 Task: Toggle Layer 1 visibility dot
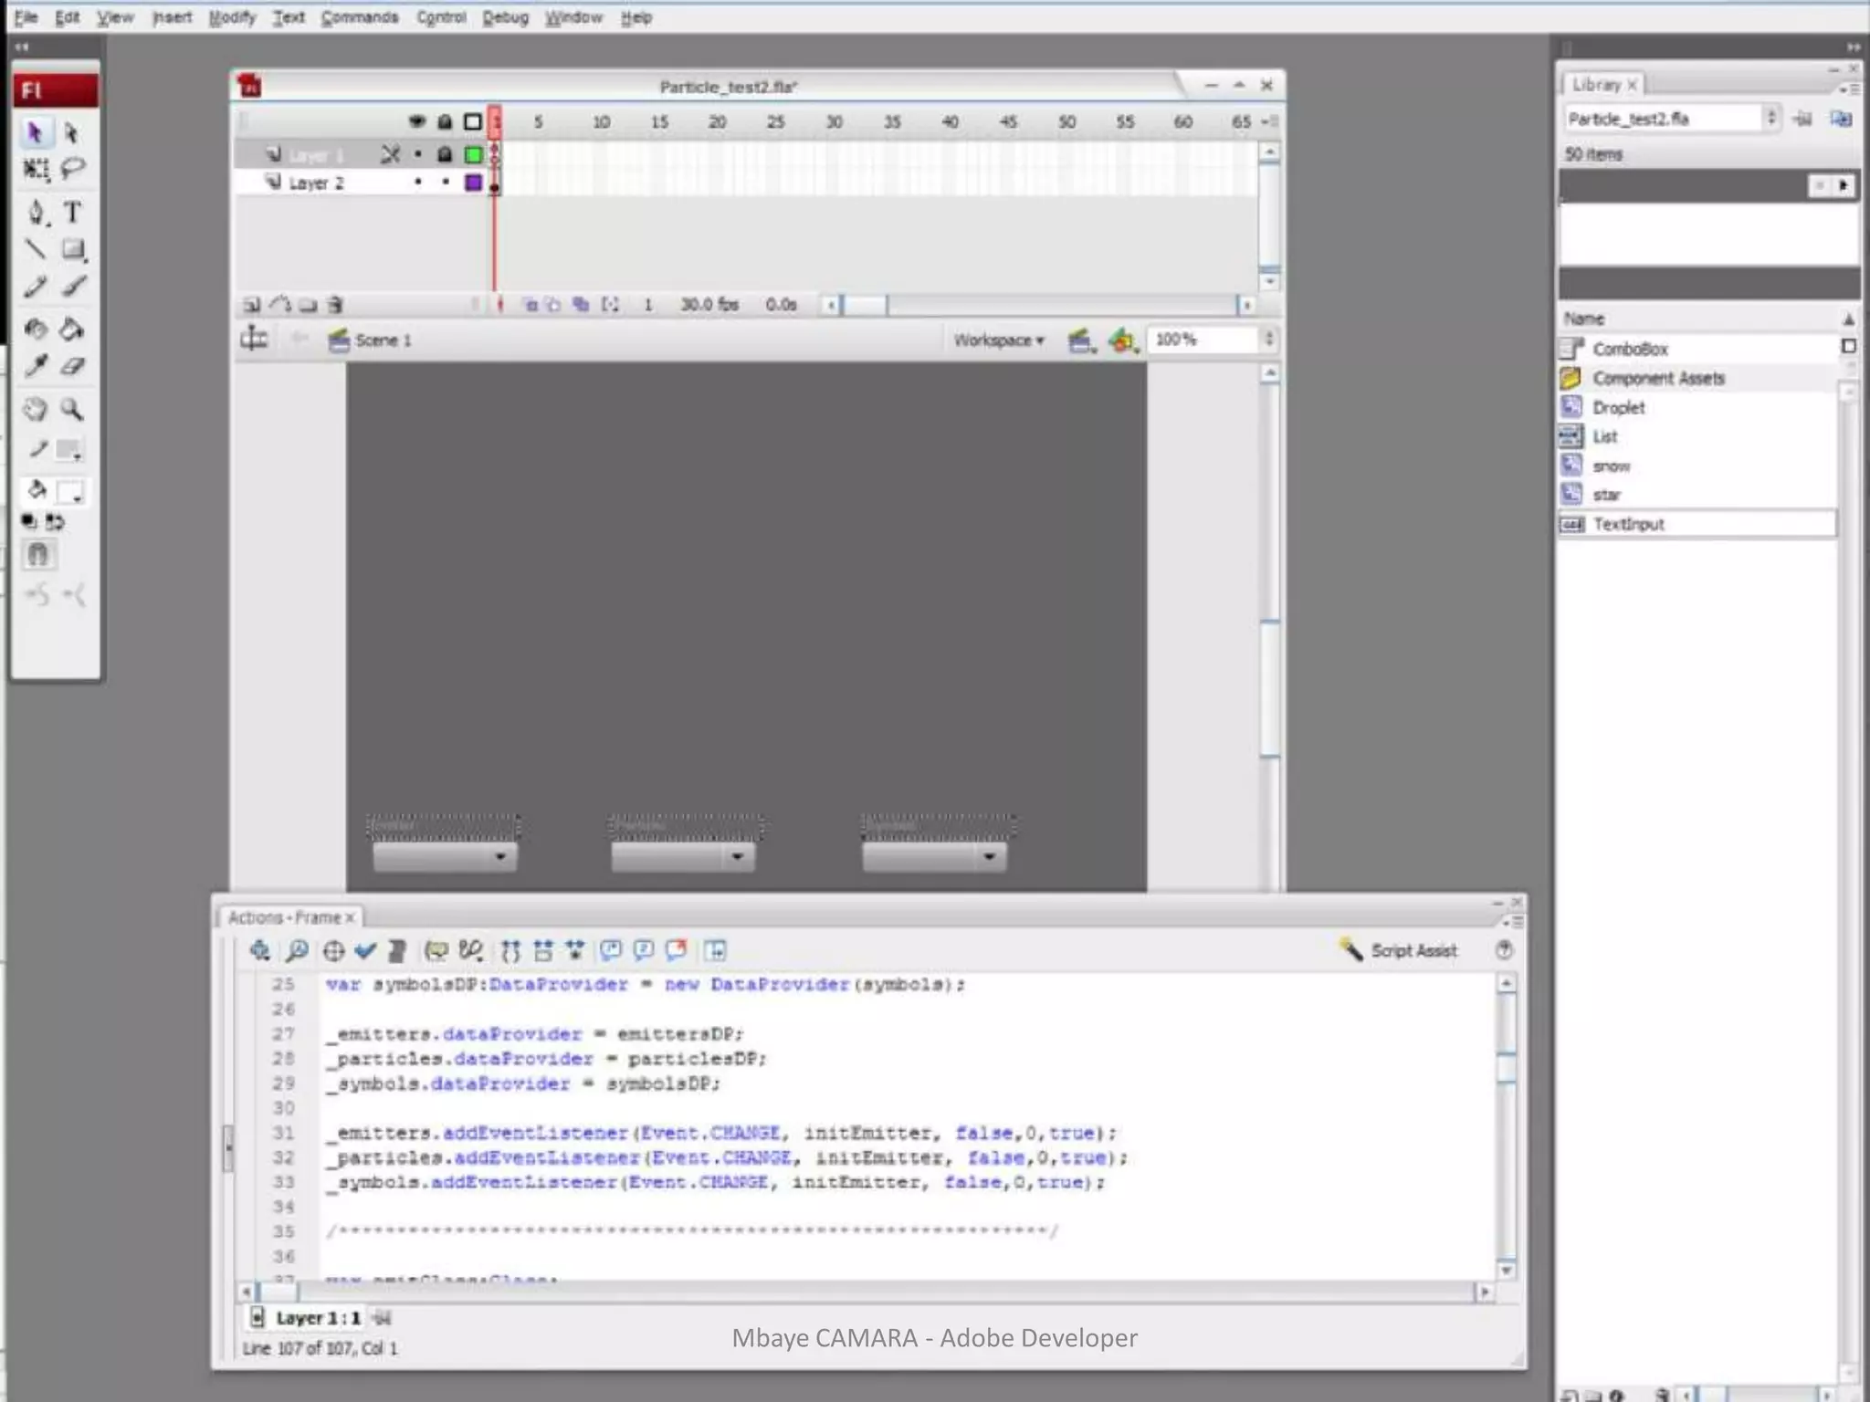pos(418,154)
